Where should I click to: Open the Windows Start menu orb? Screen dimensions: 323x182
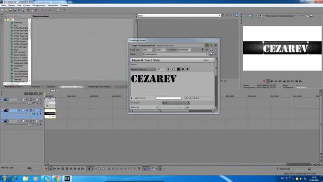pos(5,178)
